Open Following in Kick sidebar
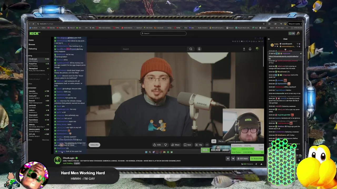Image resolution: width=337 pixels, height=189 pixels. click(x=33, y=49)
